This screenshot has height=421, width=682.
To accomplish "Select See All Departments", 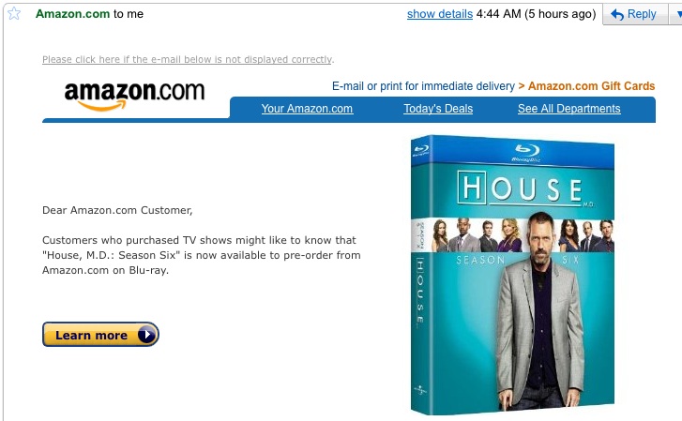I will point(568,109).
